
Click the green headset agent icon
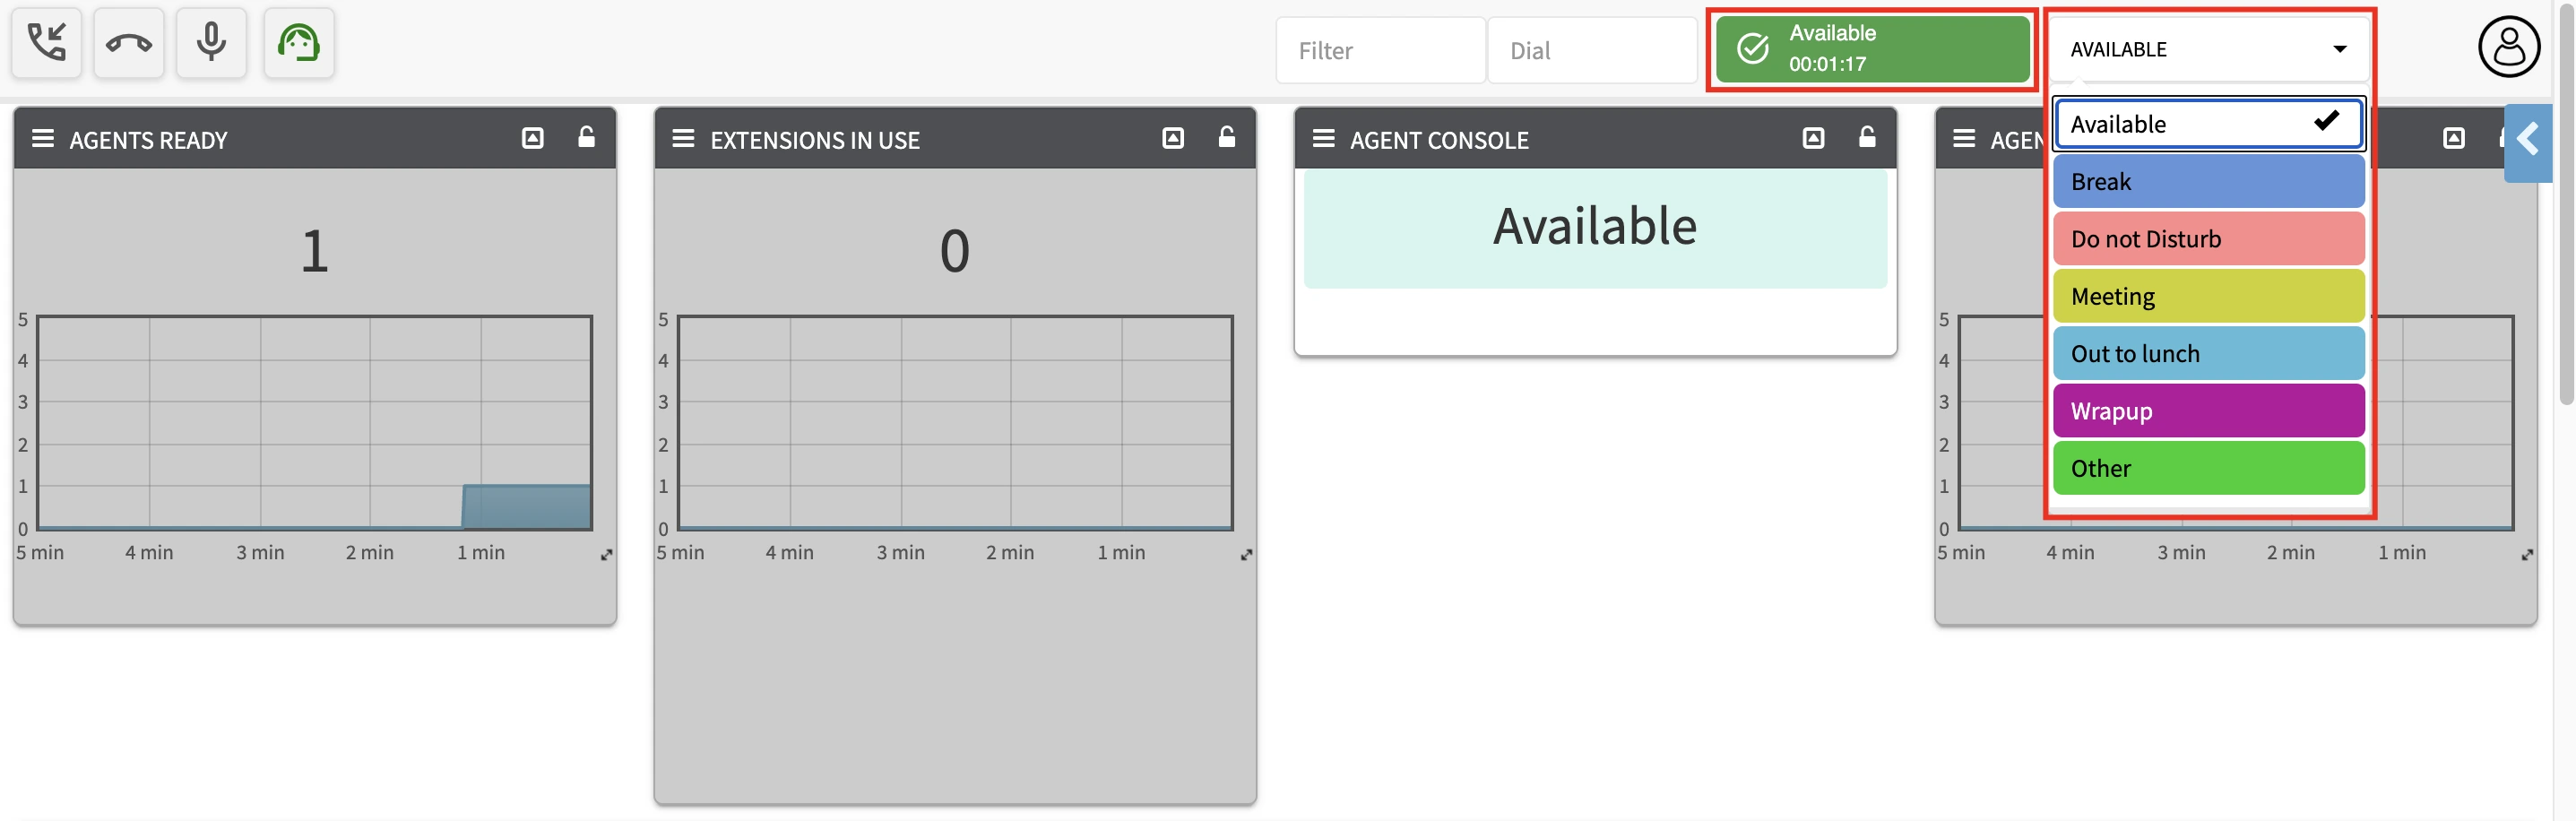point(298,43)
